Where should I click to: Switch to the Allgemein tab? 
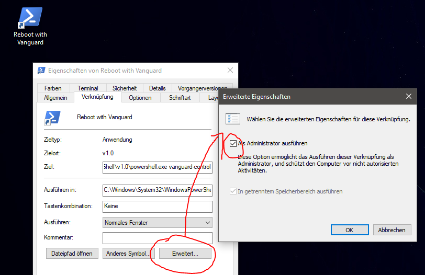(x=55, y=98)
